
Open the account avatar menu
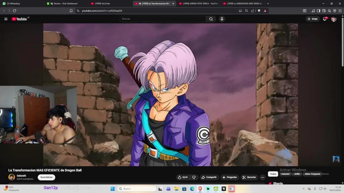334,19
